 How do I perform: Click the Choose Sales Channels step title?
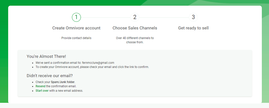(x=135, y=28)
